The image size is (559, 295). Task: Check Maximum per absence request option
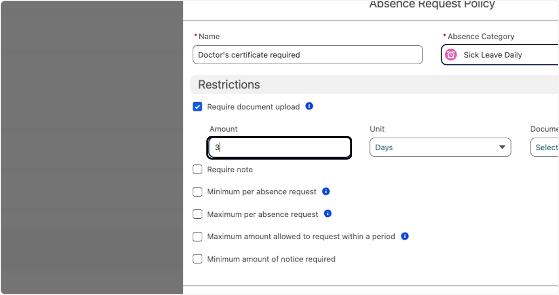[198, 214]
